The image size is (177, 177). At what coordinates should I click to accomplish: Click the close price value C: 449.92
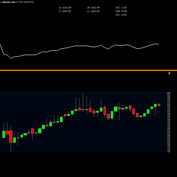click(65, 11)
